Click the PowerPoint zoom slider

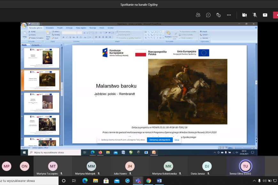(242, 148)
